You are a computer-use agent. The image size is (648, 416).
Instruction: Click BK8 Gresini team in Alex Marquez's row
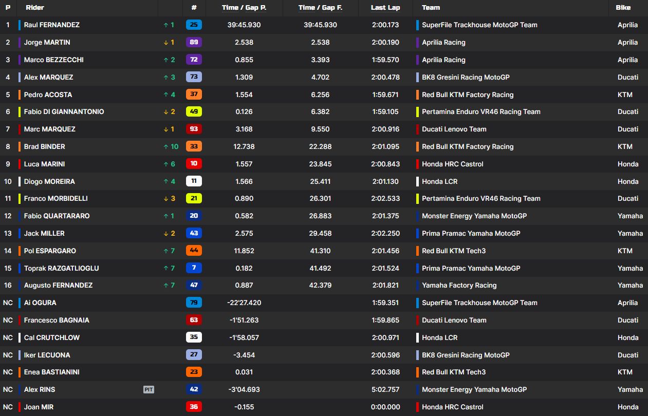coord(466,77)
